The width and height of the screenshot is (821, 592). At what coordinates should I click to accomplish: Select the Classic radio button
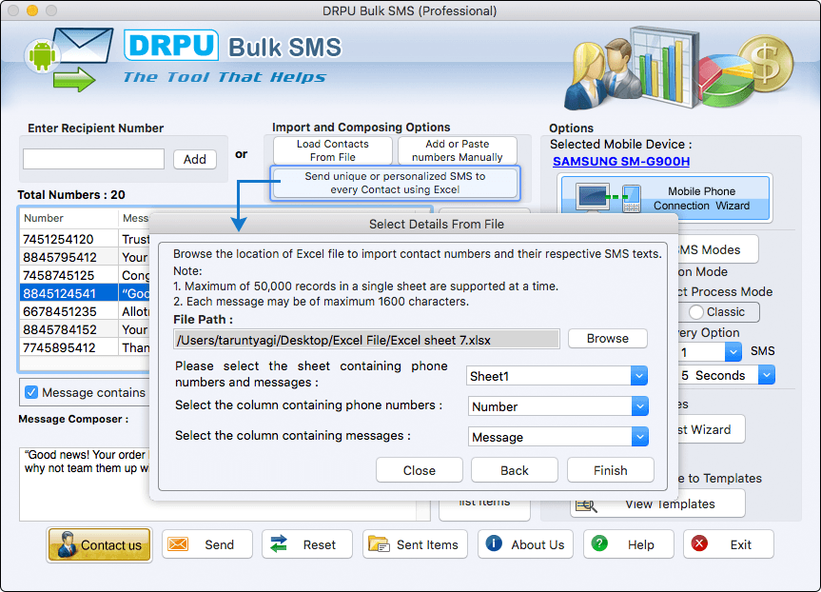pyautogui.click(x=695, y=312)
